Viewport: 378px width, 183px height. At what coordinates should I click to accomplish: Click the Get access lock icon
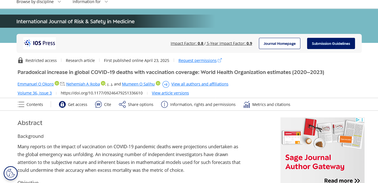[x=62, y=105]
